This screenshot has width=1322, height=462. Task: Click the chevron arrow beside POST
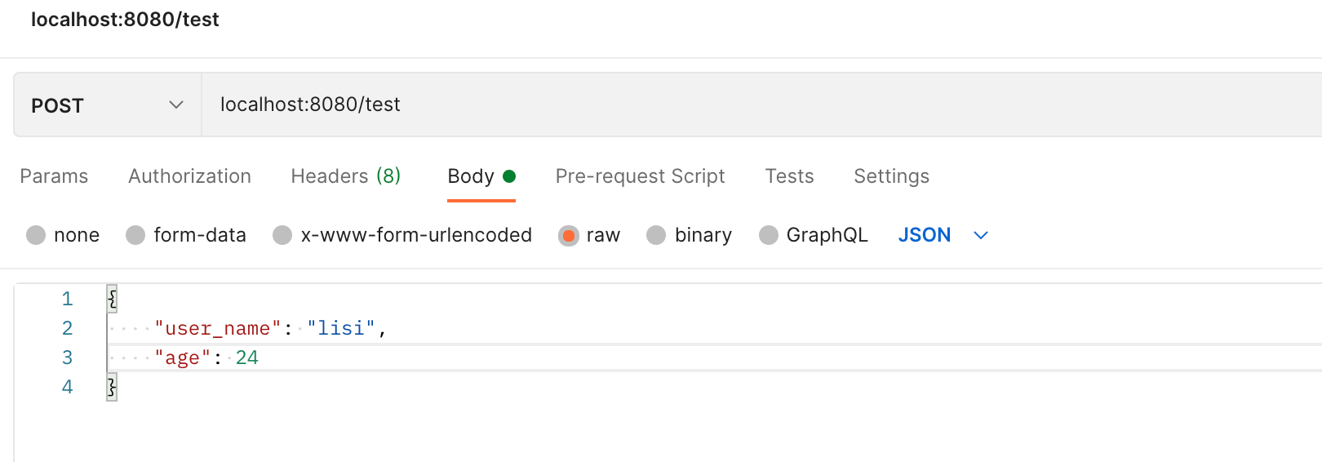click(176, 104)
